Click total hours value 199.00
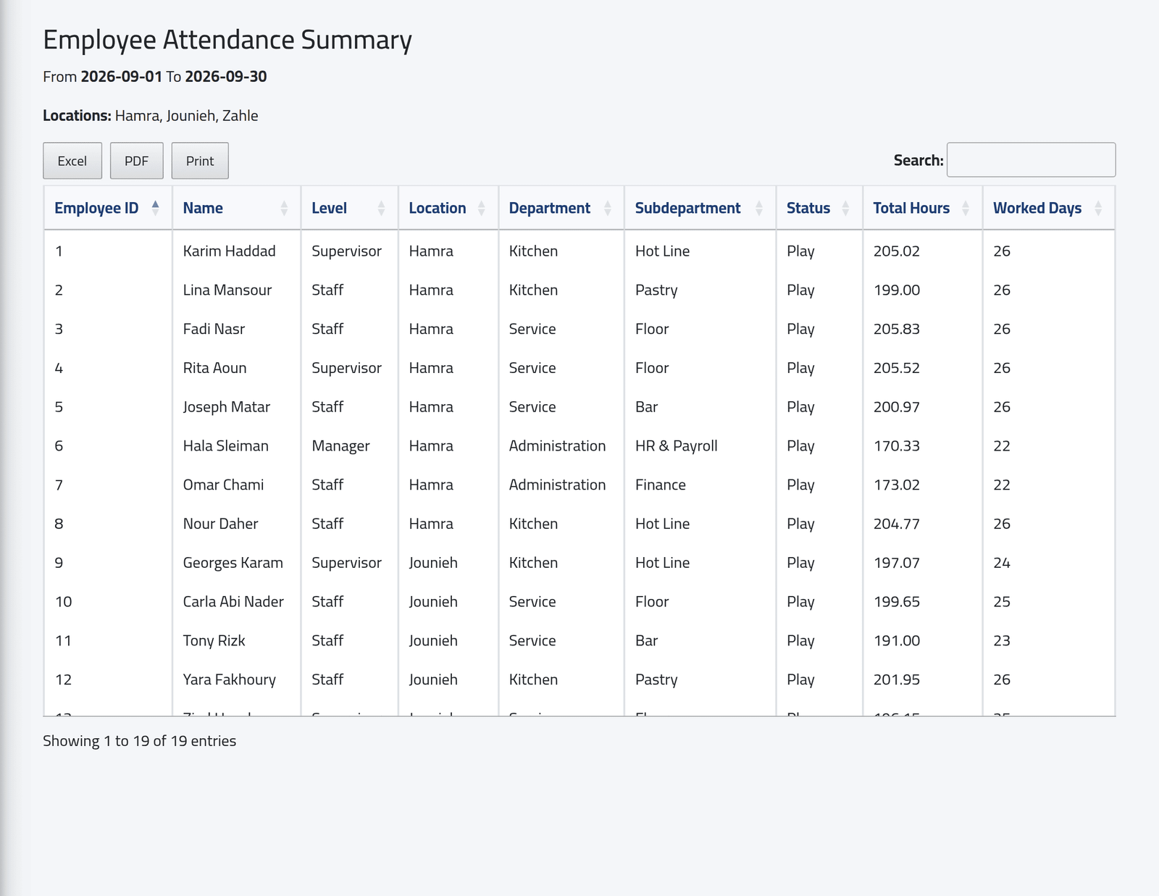 click(x=896, y=290)
